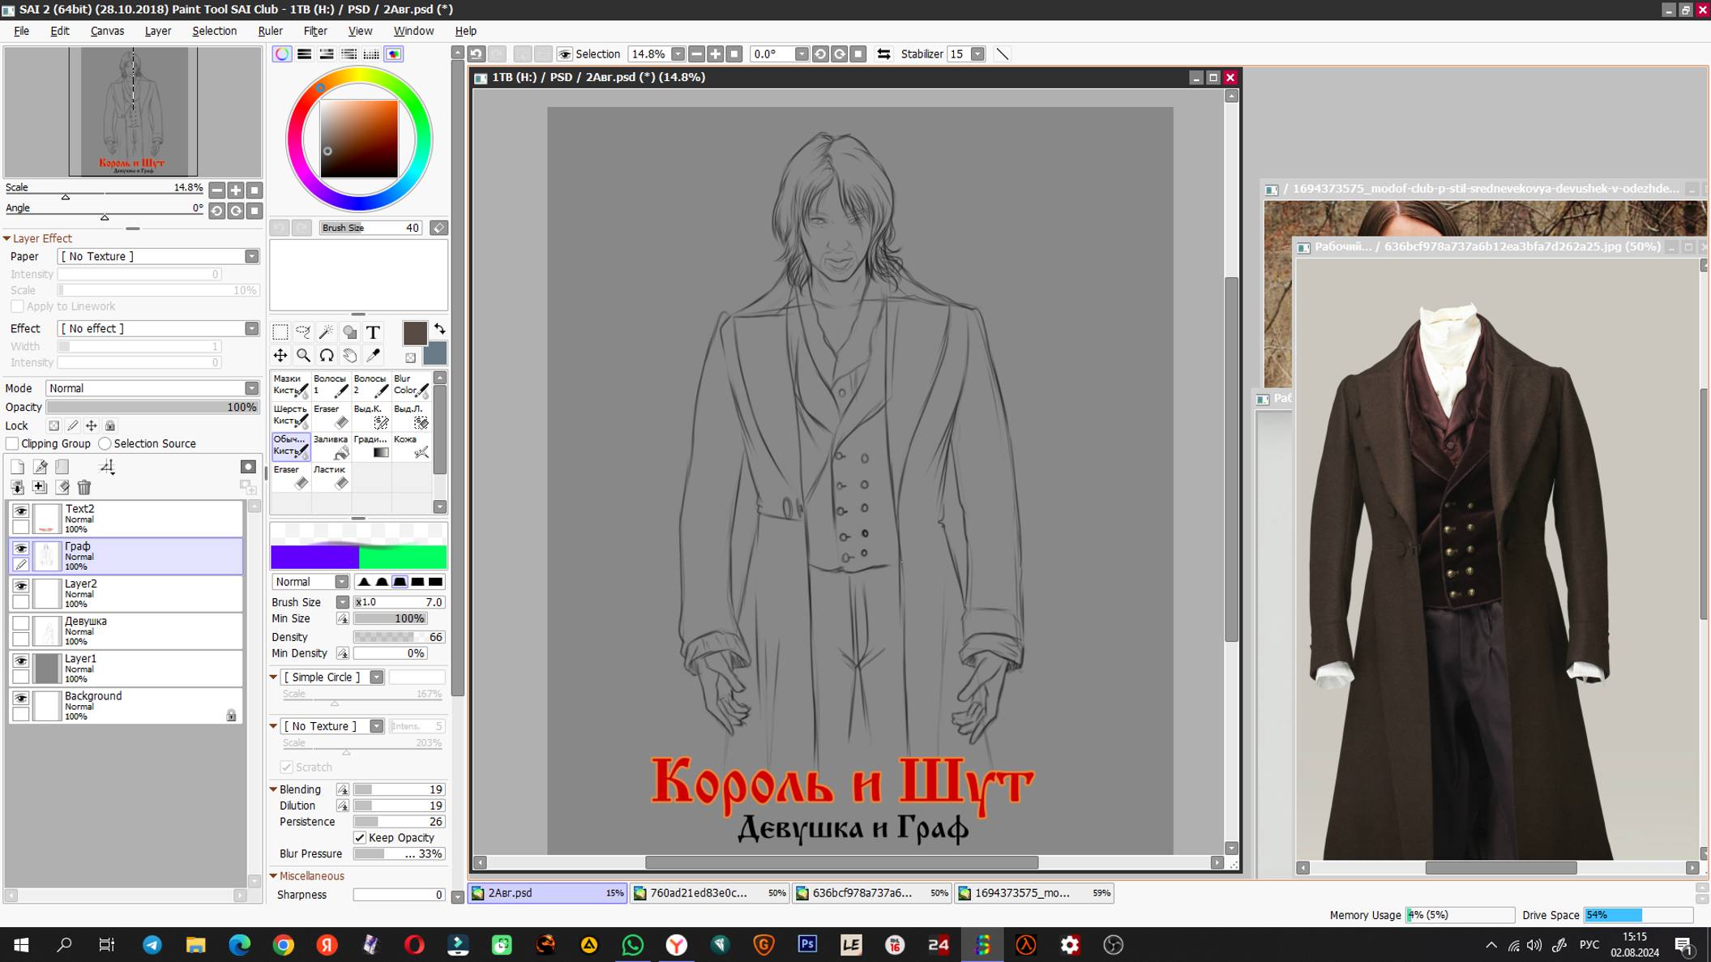
Task: Switch to the 1694373575_mo document tab
Action: point(1033,893)
